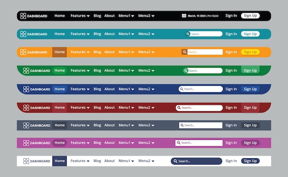This screenshot has width=288, height=177.
Task: Focus the search field in purple navbar
Action: [x=199, y=143]
